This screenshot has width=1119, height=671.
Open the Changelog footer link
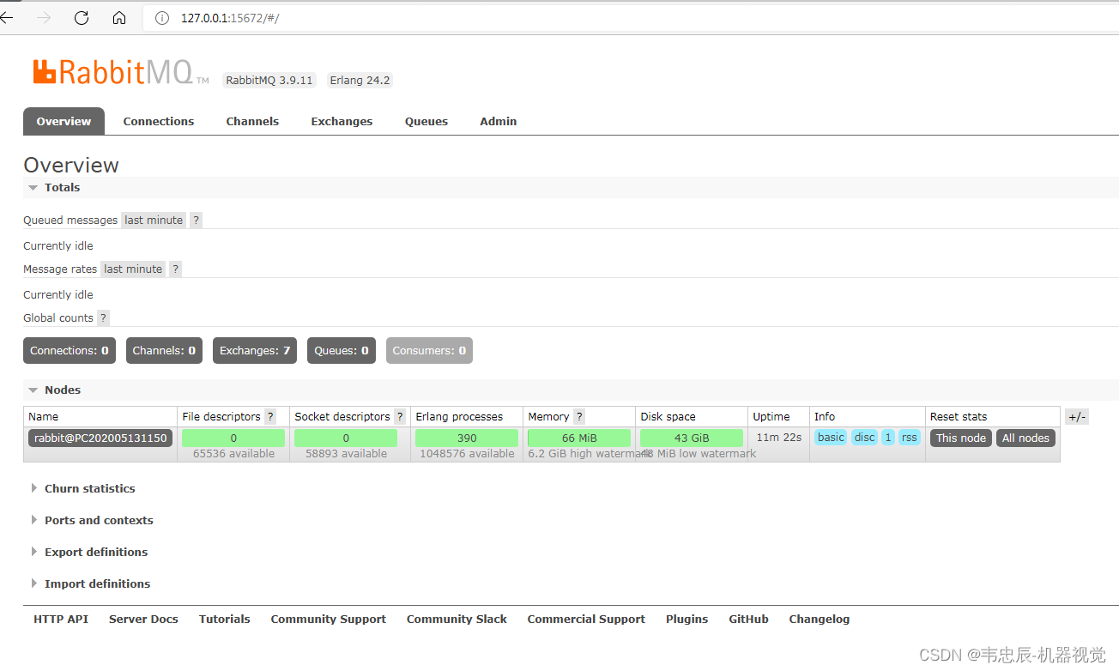[x=820, y=619]
